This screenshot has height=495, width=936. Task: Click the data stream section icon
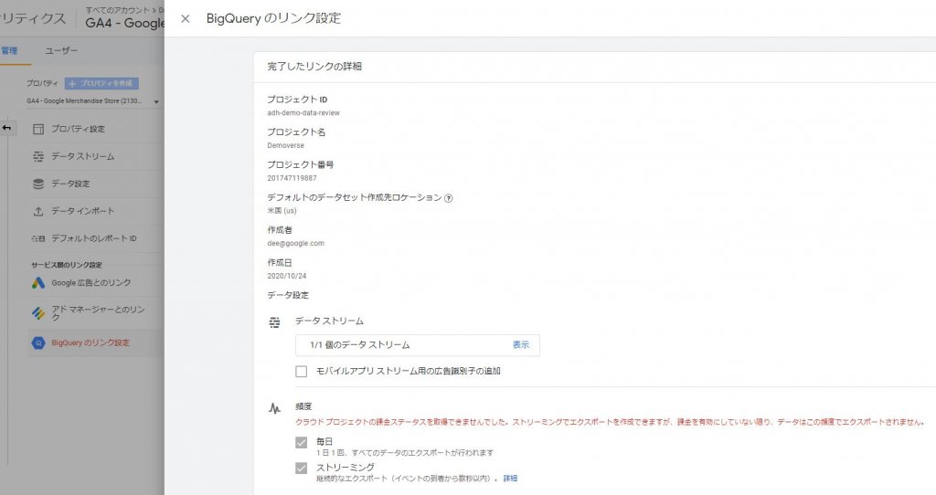[x=274, y=322]
